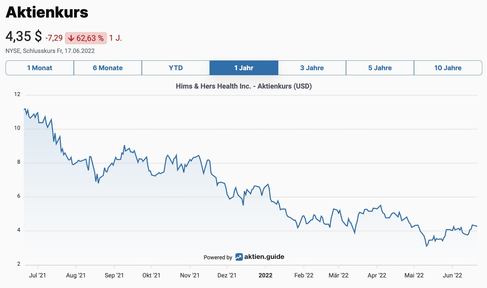
Task: Click the Jun '22 axis label
Action: tap(452, 275)
